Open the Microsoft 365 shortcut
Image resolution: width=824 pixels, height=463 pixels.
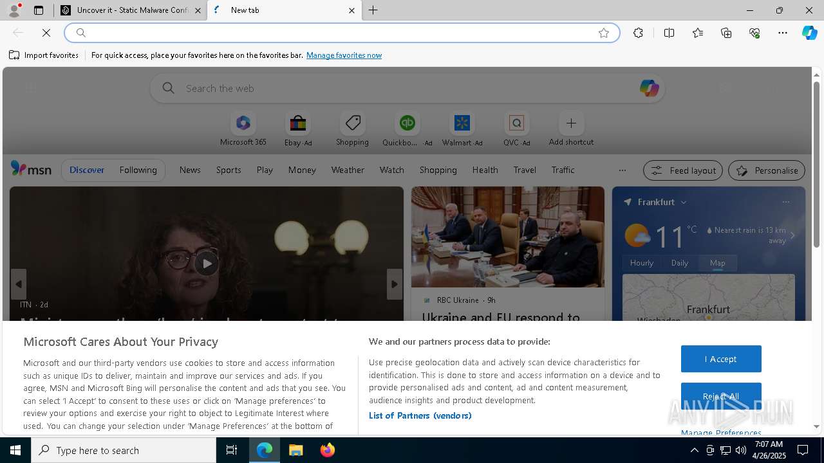click(243, 129)
